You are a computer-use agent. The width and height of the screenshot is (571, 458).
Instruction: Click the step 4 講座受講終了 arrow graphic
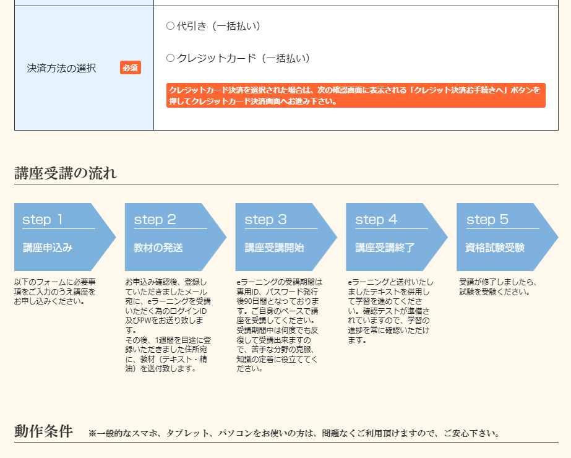(x=397, y=237)
